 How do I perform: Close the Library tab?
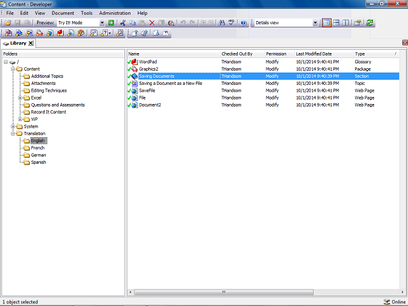tap(31, 43)
